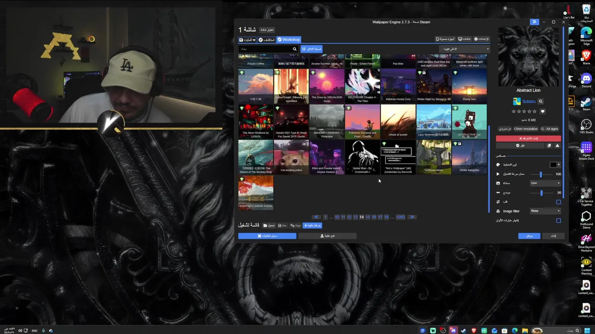Toggle the show color options checkbox

pos(559,221)
